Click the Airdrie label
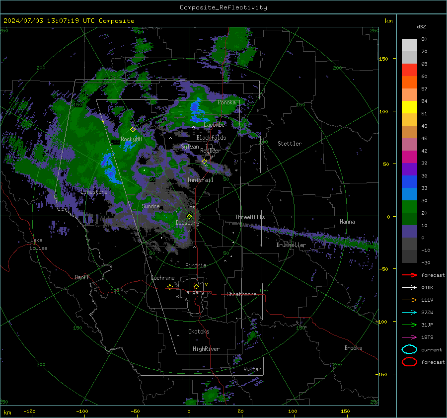This screenshot has width=447, height=418. [x=196, y=265]
